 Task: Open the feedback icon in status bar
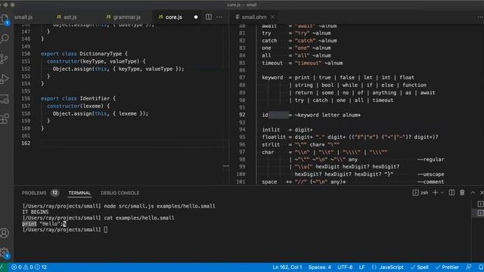click(469, 267)
